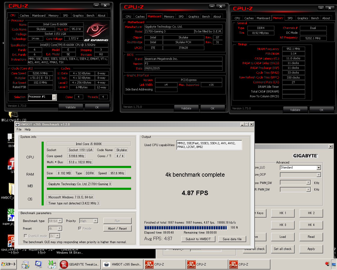Click the Windows スタート button

[x=9, y=264]
